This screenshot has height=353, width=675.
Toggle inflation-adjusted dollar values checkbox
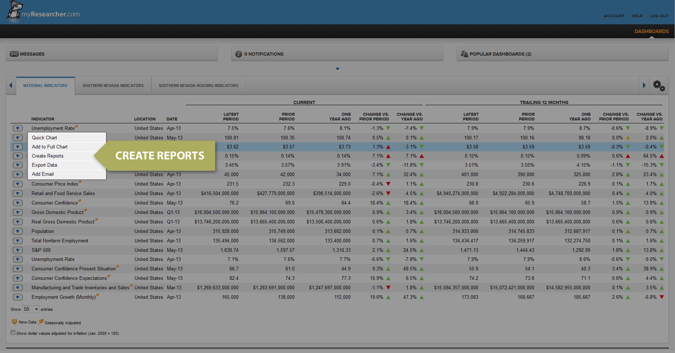click(13, 332)
